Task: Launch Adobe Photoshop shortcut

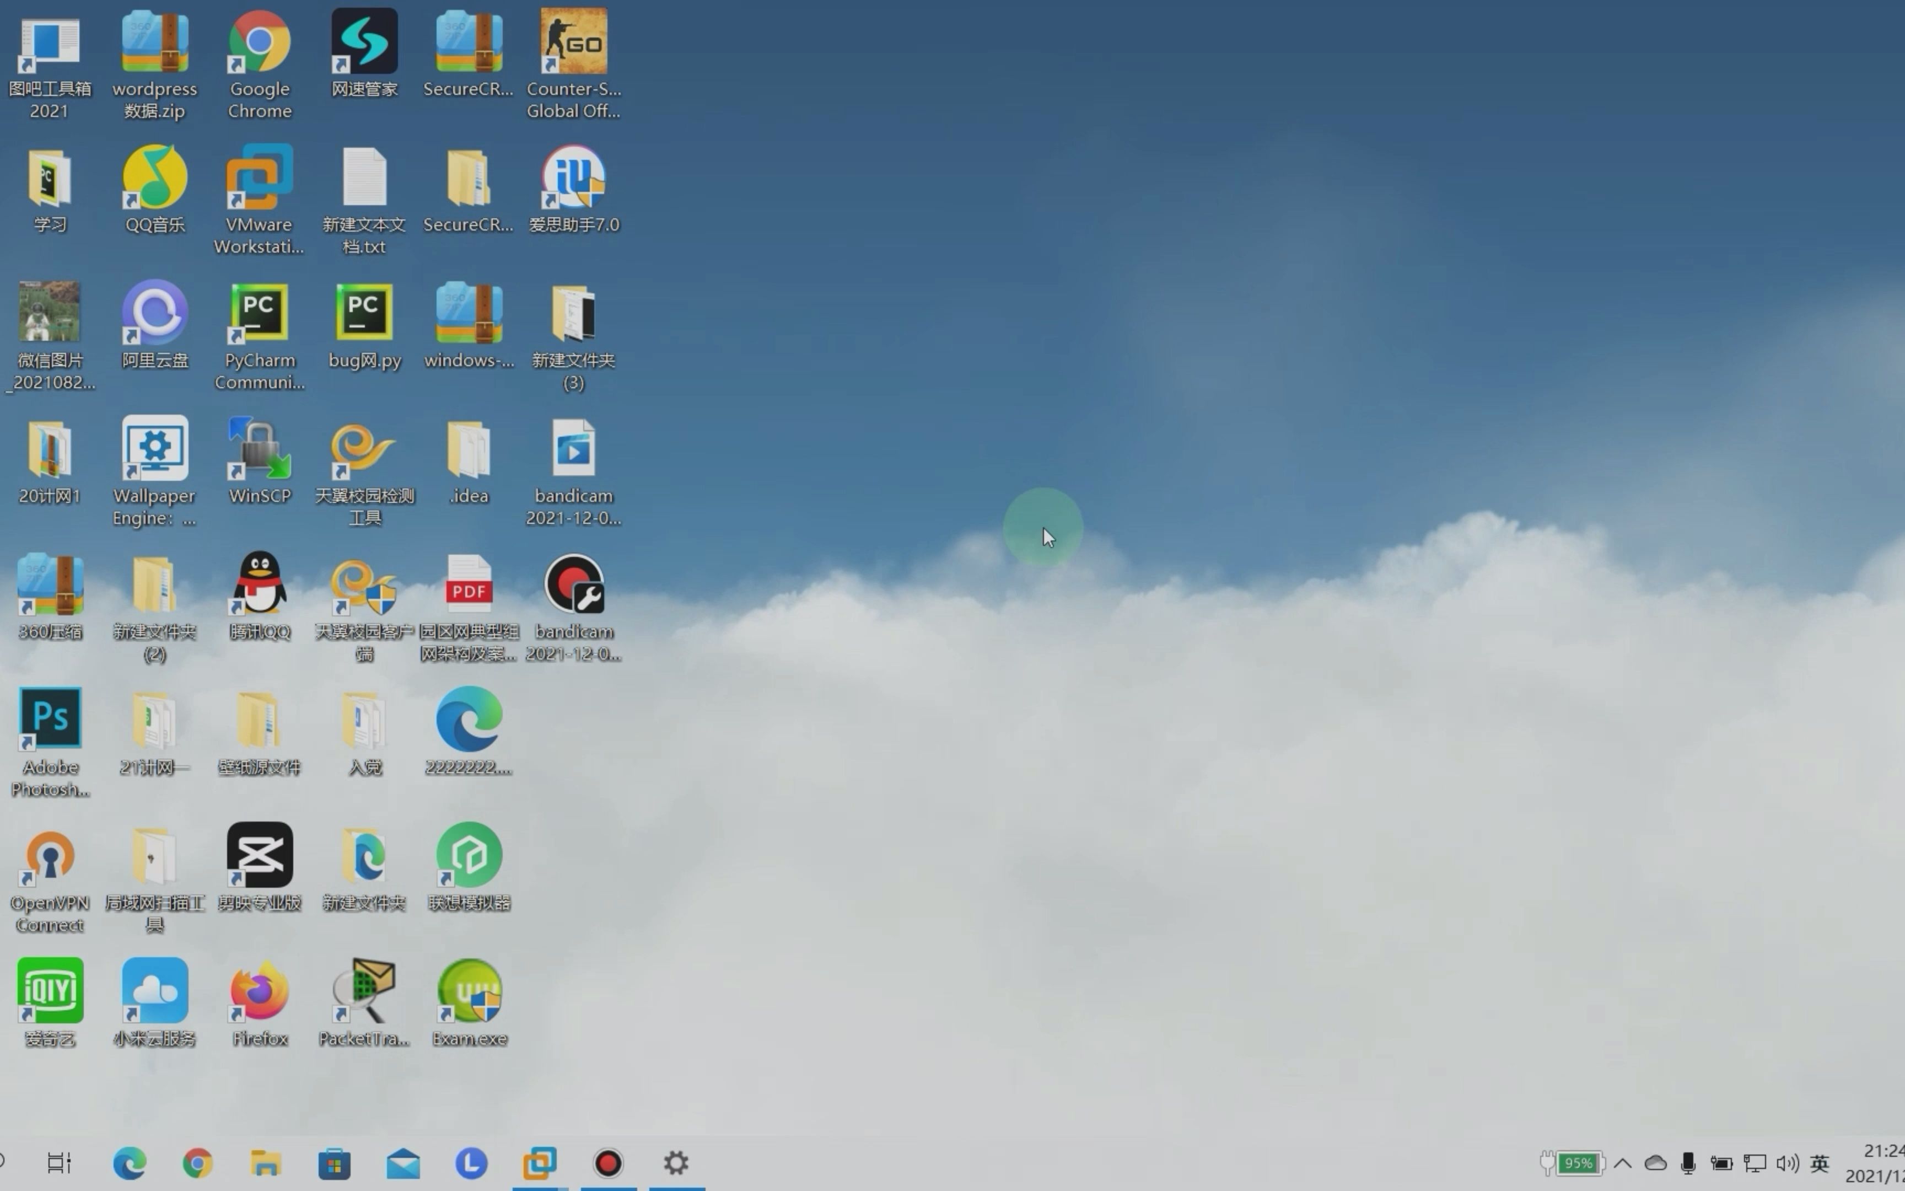Action: click(x=50, y=742)
